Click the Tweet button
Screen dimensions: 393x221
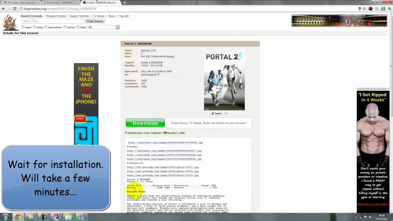(x=216, y=113)
